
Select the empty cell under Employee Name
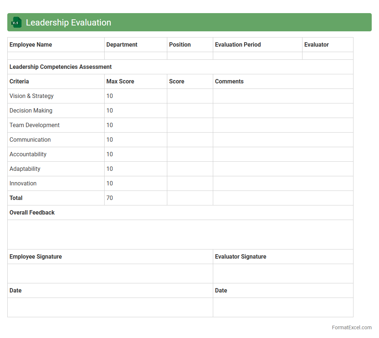[56, 56]
